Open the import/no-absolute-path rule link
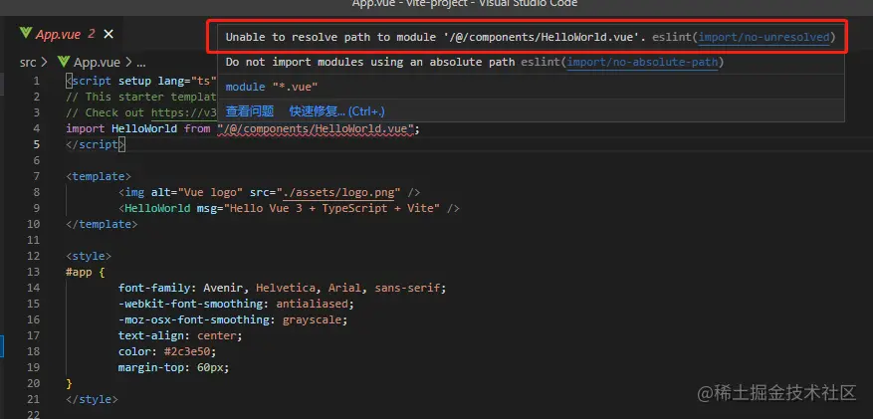873x419 pixels. (642, 62)
